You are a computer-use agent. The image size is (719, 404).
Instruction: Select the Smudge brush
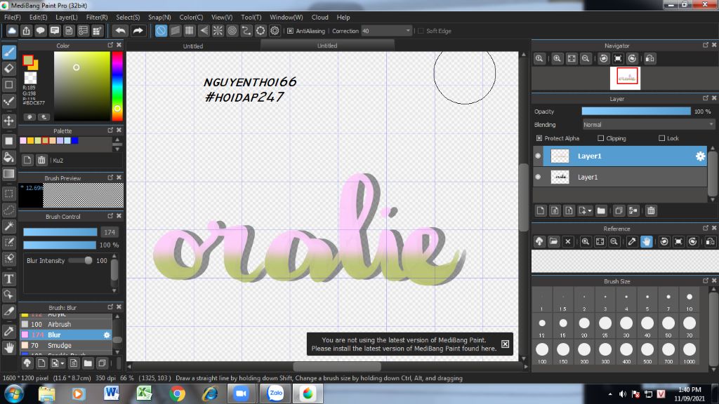point(65,345)
